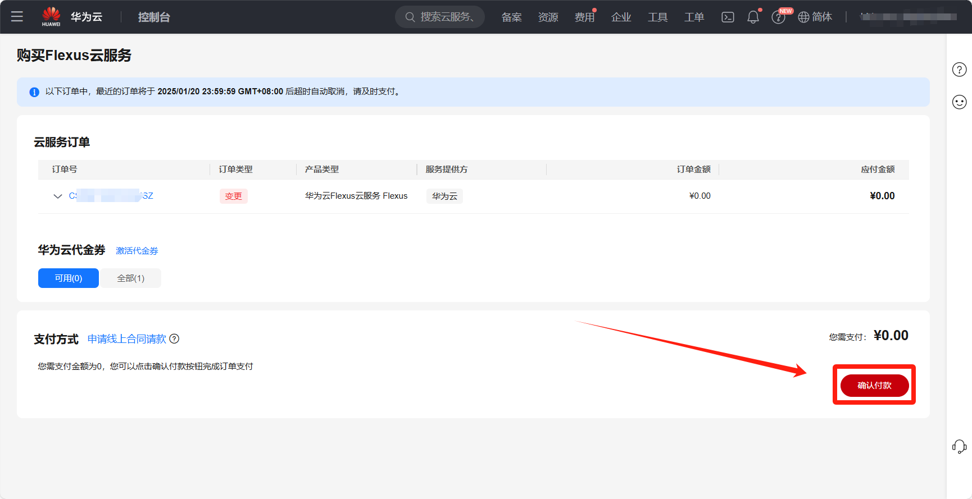Screen dimensions: 972x499
Task: Click the 激活代金券 link
Action: tap(137, 251)
